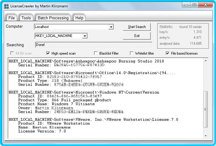Switch to the Tools tab
The image size is (216, 146).
[26, 18]
